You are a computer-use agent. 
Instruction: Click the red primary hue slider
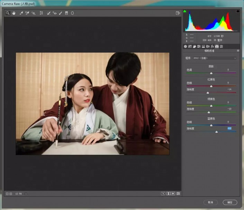coord(211,86)
